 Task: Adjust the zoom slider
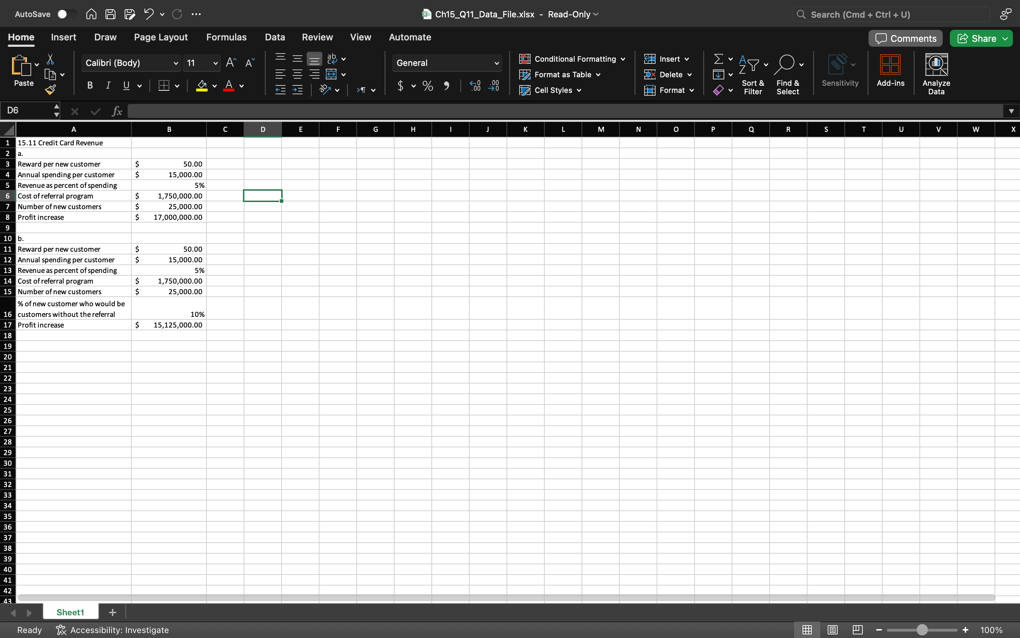(x=922, y=629)
